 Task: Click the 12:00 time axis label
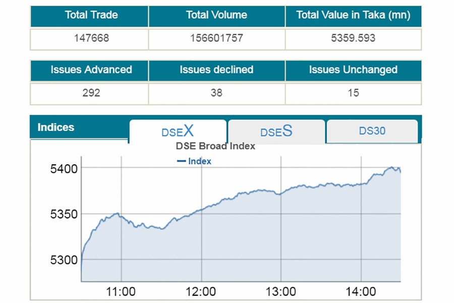[x=201, y=291]
